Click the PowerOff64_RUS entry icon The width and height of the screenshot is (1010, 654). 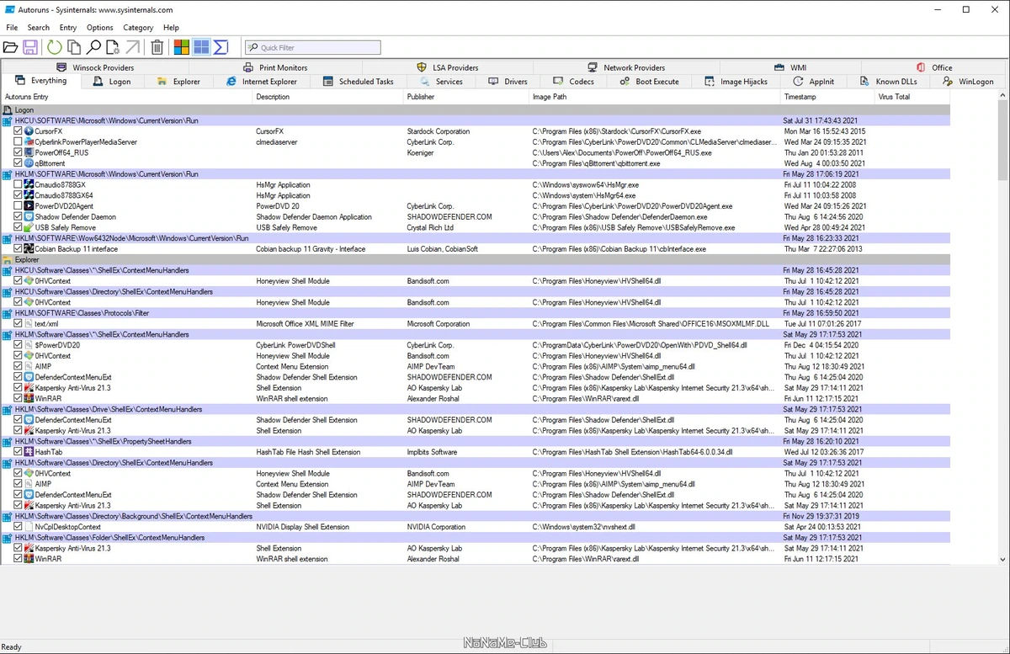[x=29, y=153]
